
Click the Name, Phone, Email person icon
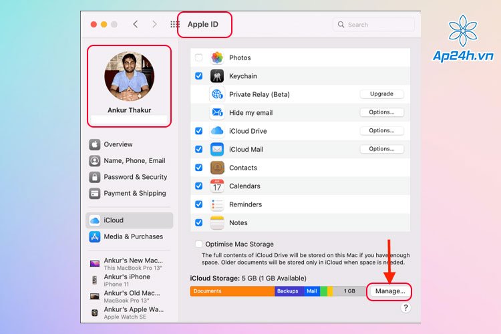(x=95, y=161)
